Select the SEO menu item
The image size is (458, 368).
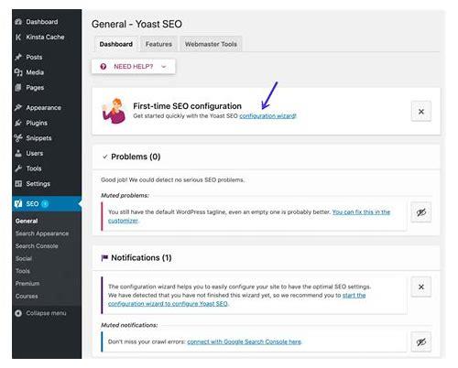(x=47, y=204)
